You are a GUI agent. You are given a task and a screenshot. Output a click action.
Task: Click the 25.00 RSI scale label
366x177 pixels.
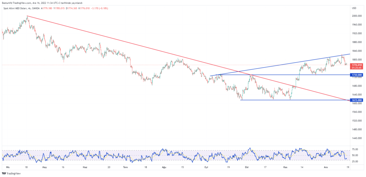point(355,161)
